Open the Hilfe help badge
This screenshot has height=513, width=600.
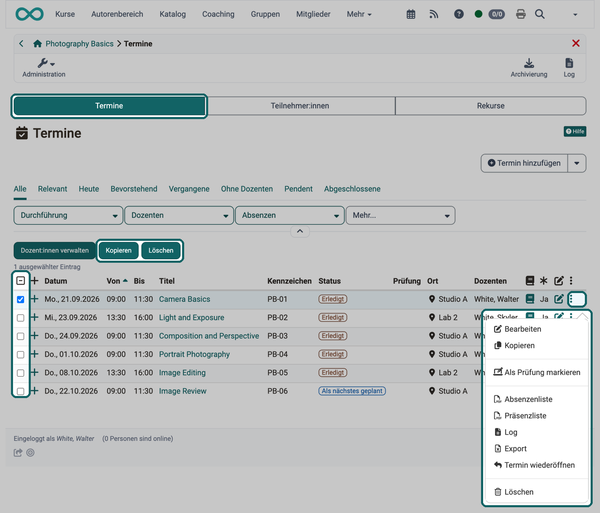(575, 132)
